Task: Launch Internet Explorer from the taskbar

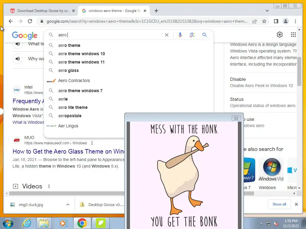Action: coord(27,223)
